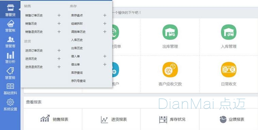Select 出库历史 menu entry
Image resolution: width=258 pixels, height=130 pixels.
tap(77, 48)
